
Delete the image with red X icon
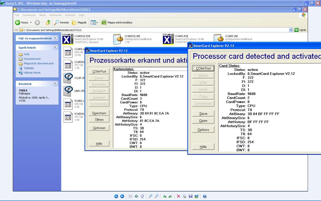tap(179, 196)
